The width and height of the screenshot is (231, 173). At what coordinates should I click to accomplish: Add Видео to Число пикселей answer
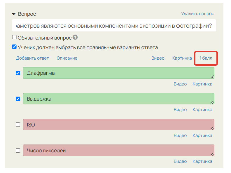[180, 161]
